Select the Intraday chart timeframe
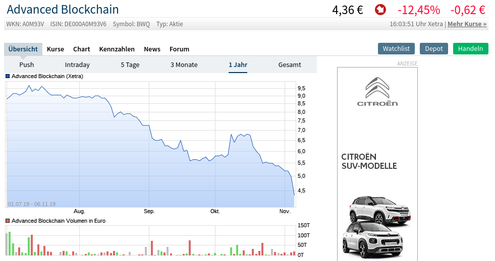The image size is (495, 261). pos(77,64)
